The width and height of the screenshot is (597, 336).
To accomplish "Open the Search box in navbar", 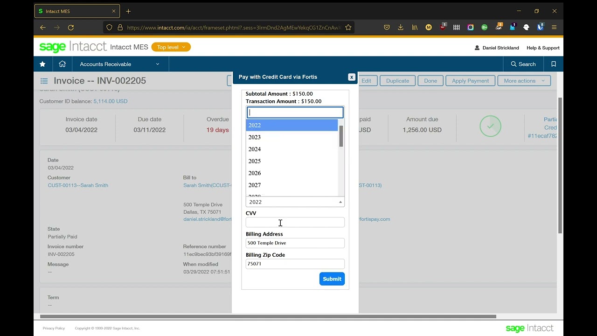I will pyautogui.click(x=523, y=64).
